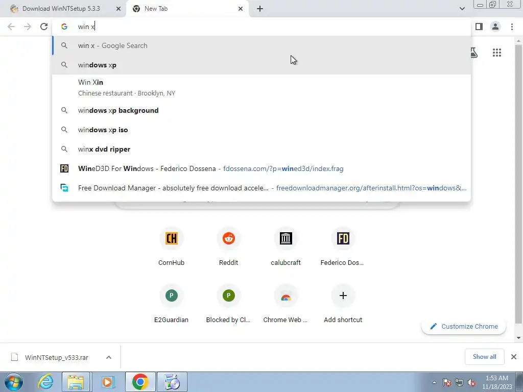Click Customize Chrome button
Viewport: 523px width, 392px height.
click(x=464, y=326)
